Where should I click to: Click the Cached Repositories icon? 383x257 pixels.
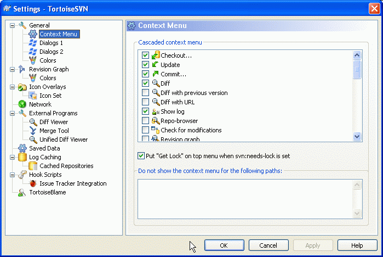tap(33, 166)
